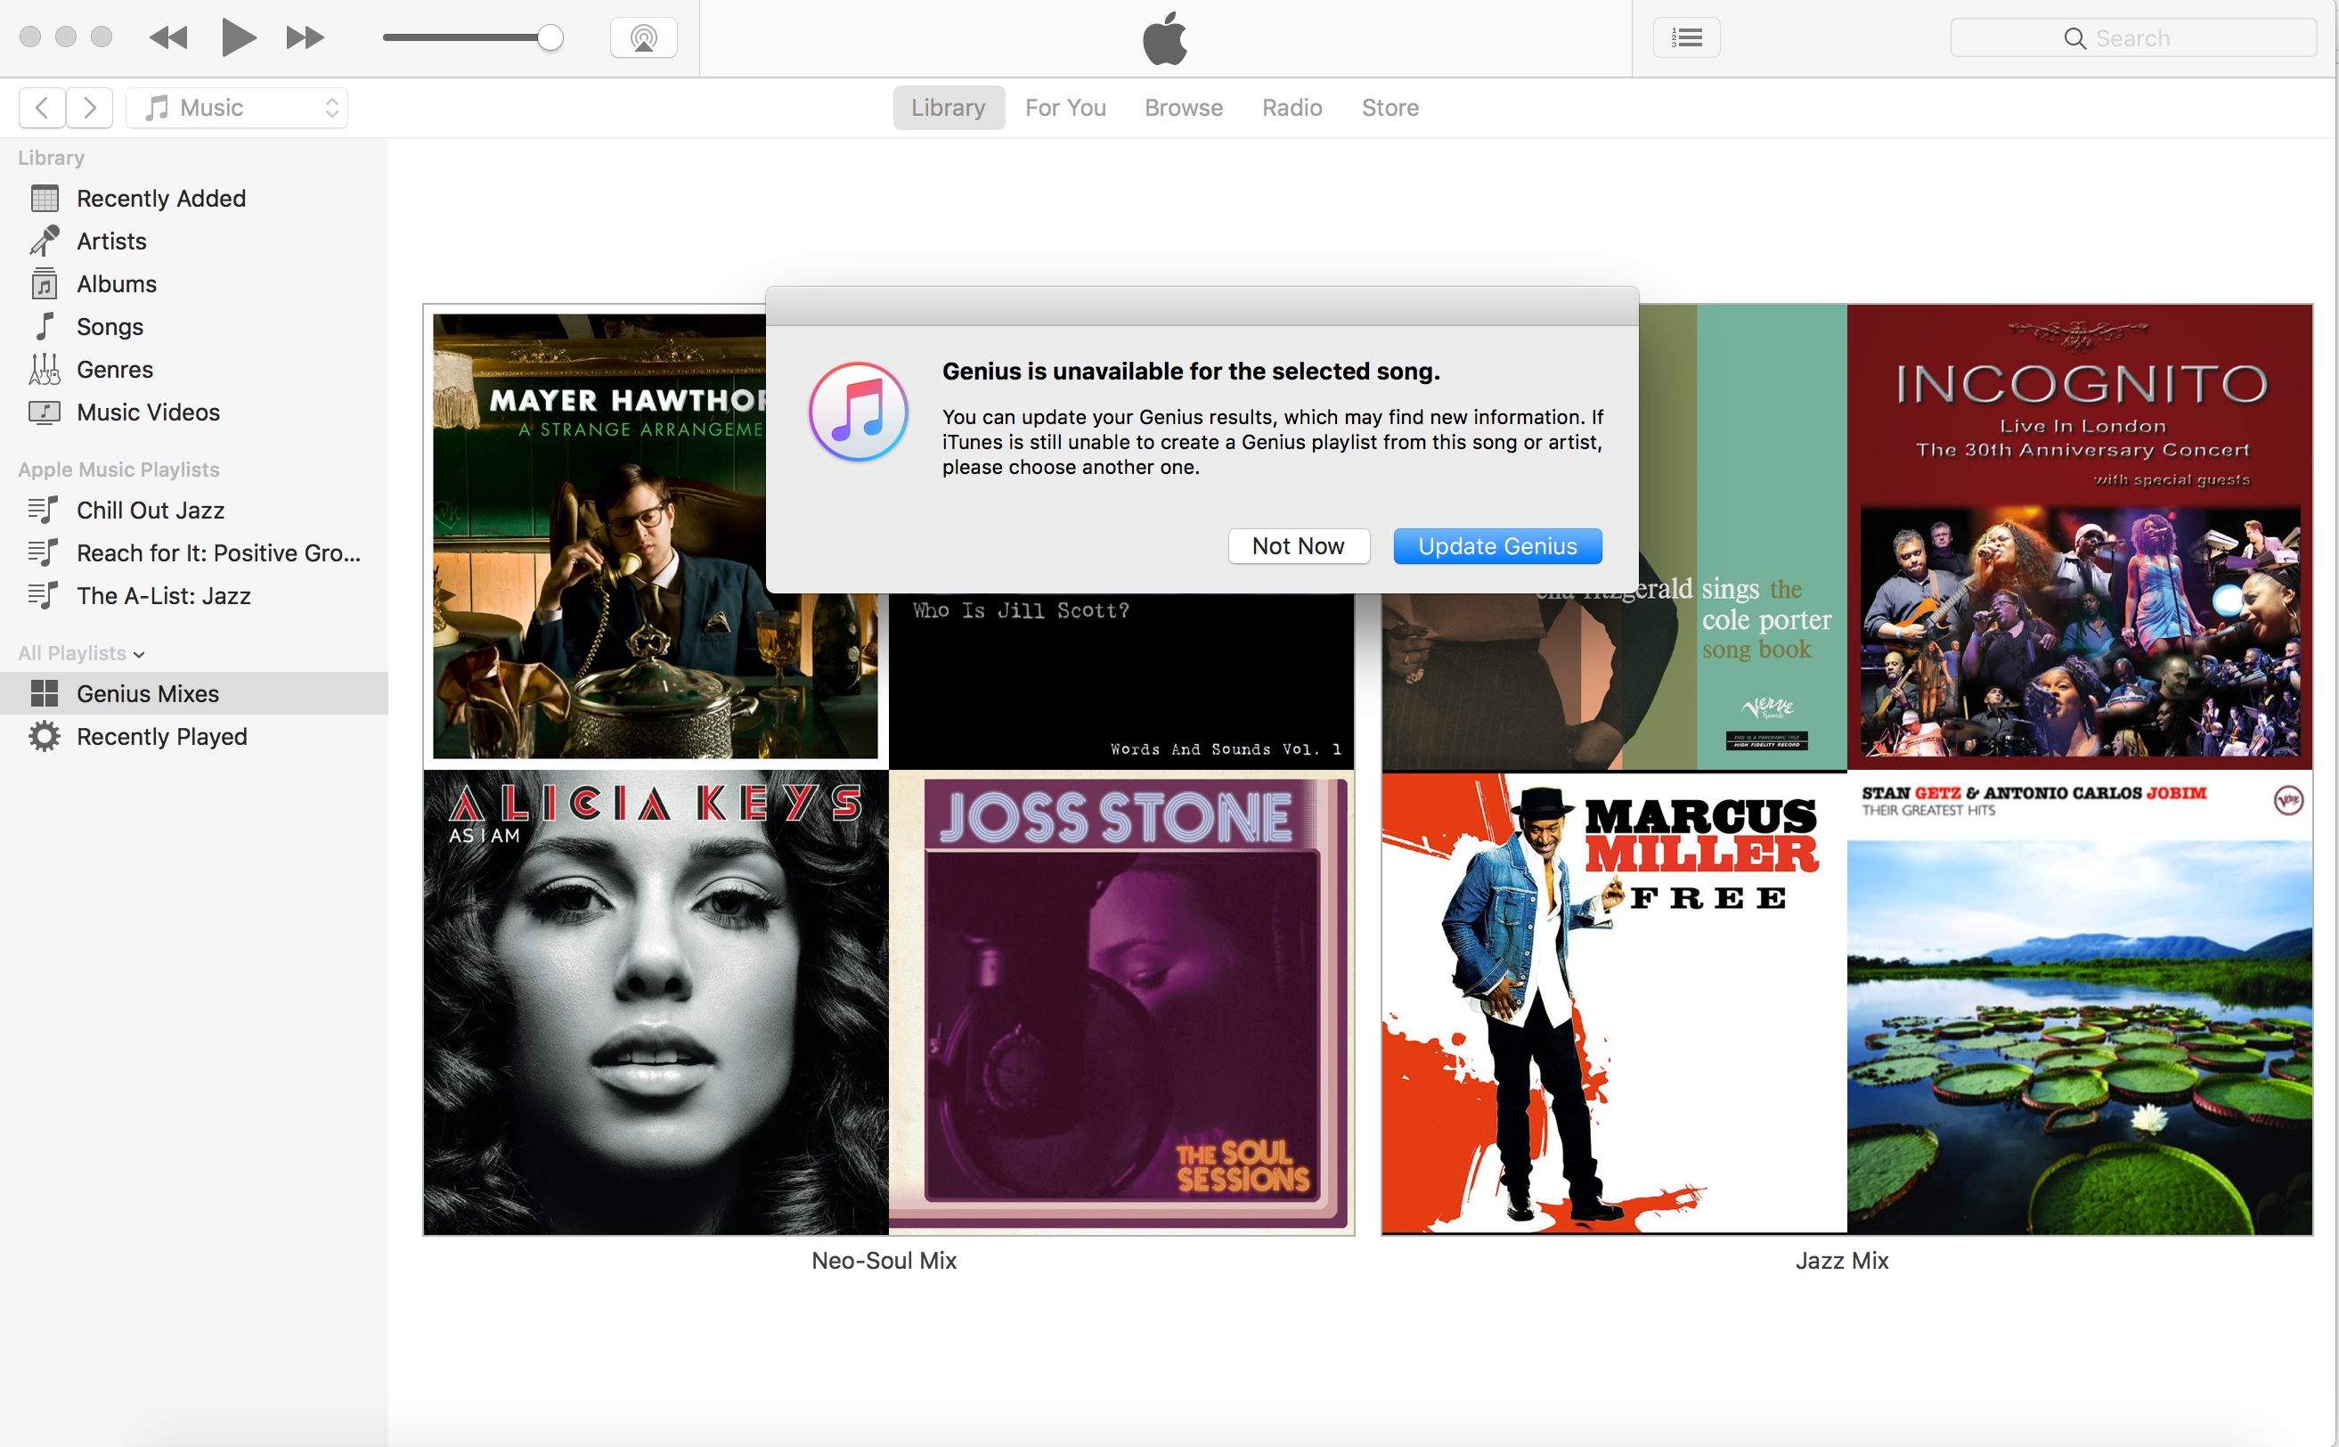
Task: Open the Joss Stone Soul Sessions cover
Action: pos(1121,1002)
